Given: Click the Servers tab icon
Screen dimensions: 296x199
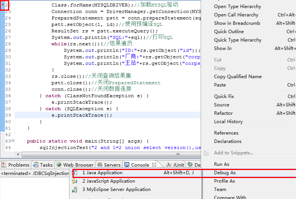Looking at the screenshot, I should (100, 165).
